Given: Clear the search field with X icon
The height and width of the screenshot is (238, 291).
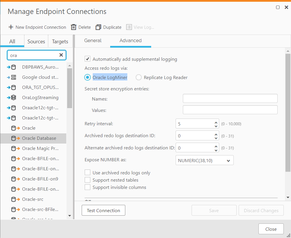Looking at the screenshot, I should pyautogui.click(x=61, y=55).
